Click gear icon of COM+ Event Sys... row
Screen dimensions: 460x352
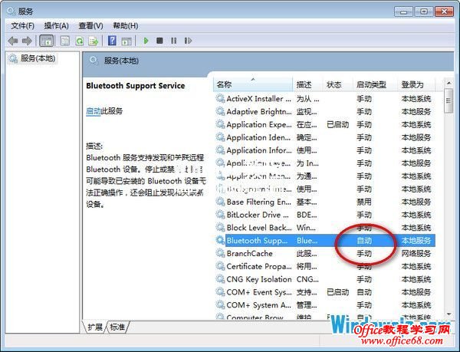click(x=220, y=291)
